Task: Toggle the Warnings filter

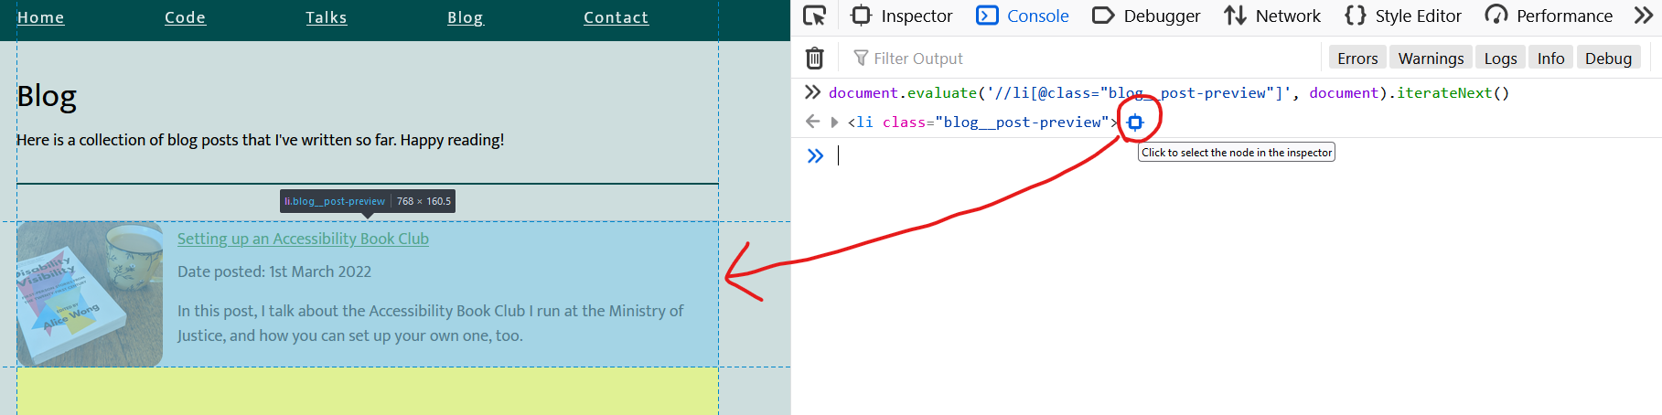Action: point(1431,59)
